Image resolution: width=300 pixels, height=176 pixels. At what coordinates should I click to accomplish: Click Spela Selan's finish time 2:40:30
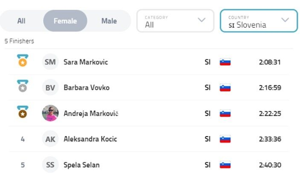click(x=270, y=165)
